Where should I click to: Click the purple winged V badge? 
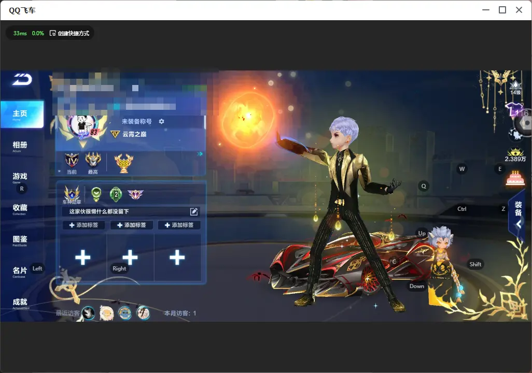point(135,194)
